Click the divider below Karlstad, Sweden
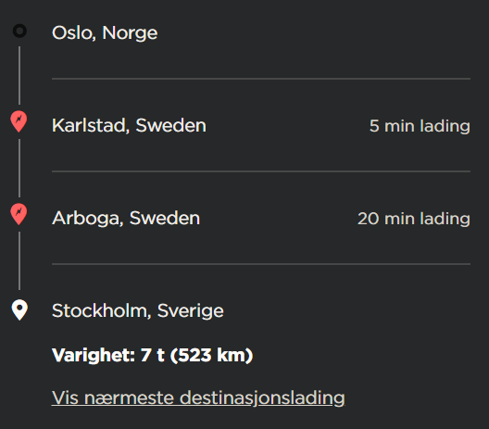The width and height of the screenshot is (489, 429). 261,171
